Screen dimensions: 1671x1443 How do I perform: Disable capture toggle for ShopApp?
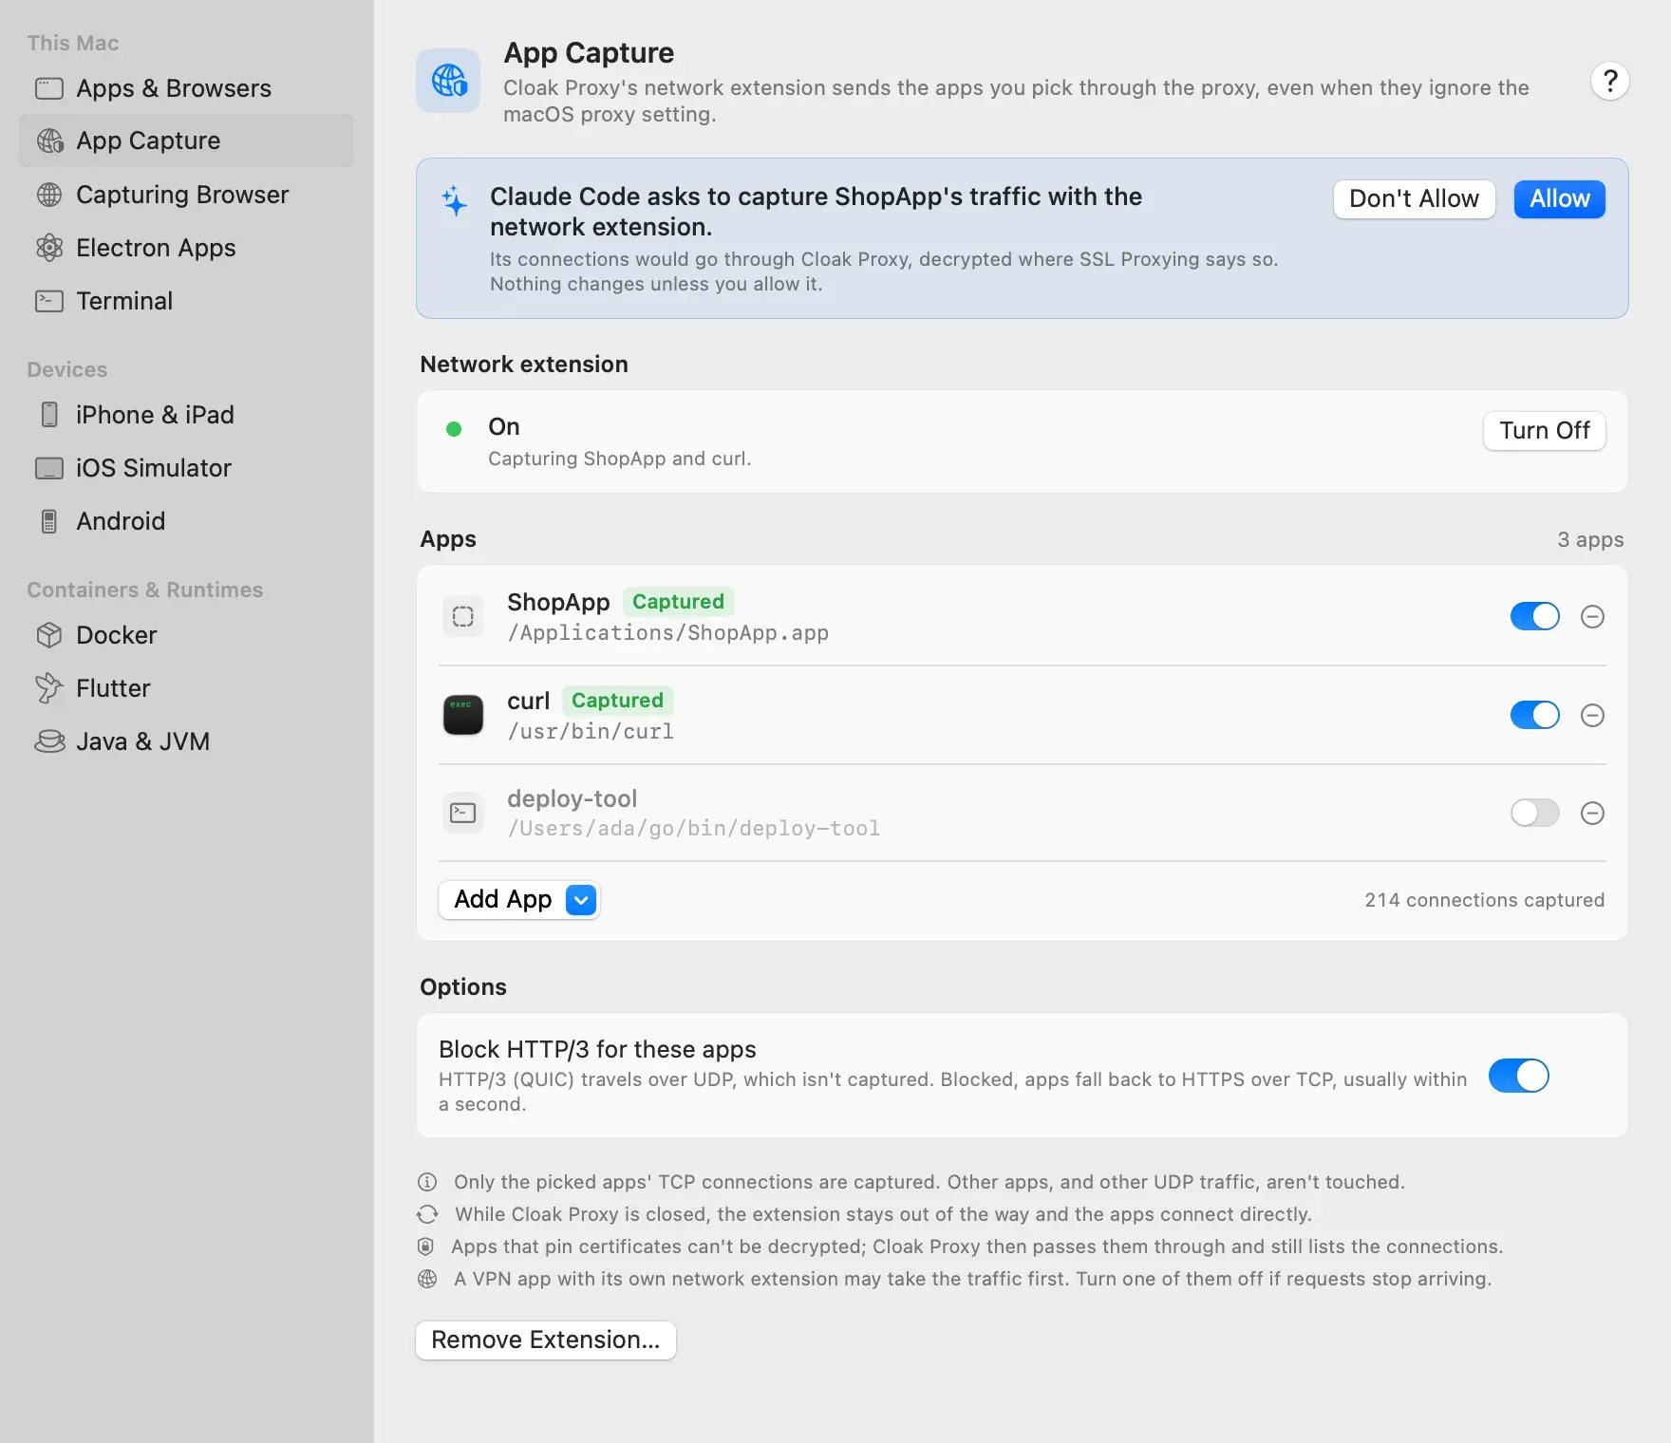pos(1534,617)
